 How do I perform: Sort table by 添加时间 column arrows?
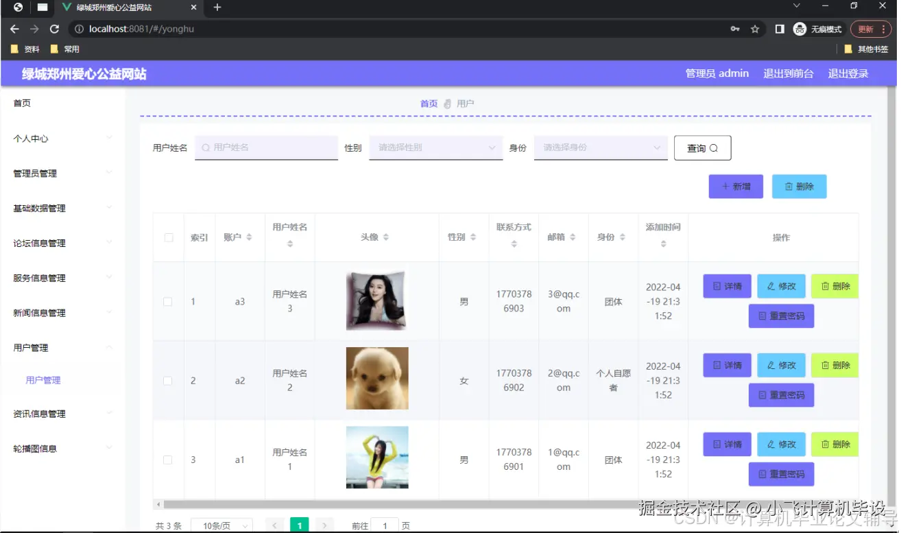[x=663, y=244]
